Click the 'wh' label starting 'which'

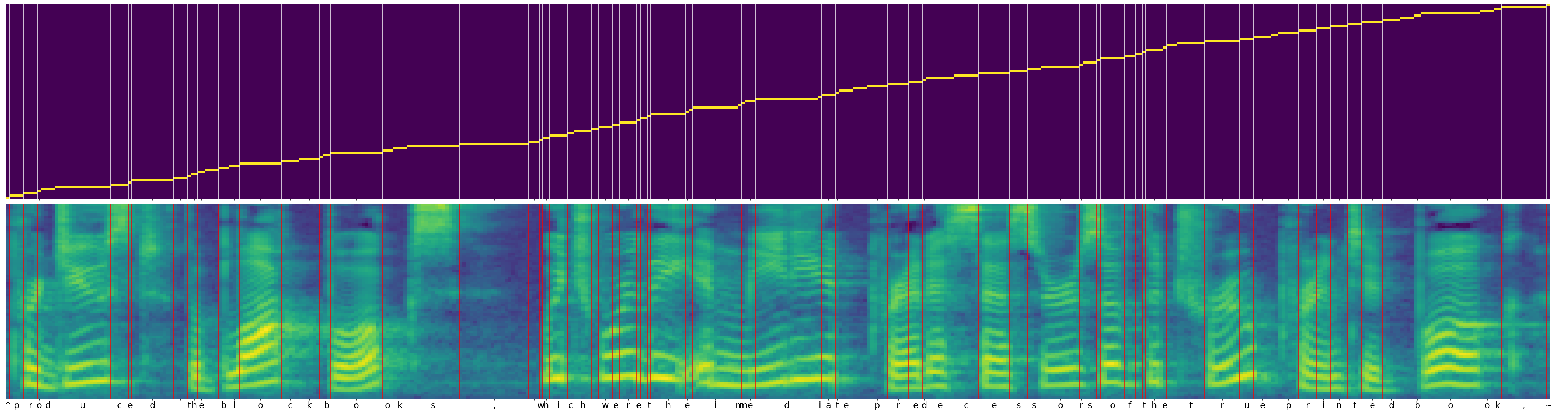click(x=543, y=406)
